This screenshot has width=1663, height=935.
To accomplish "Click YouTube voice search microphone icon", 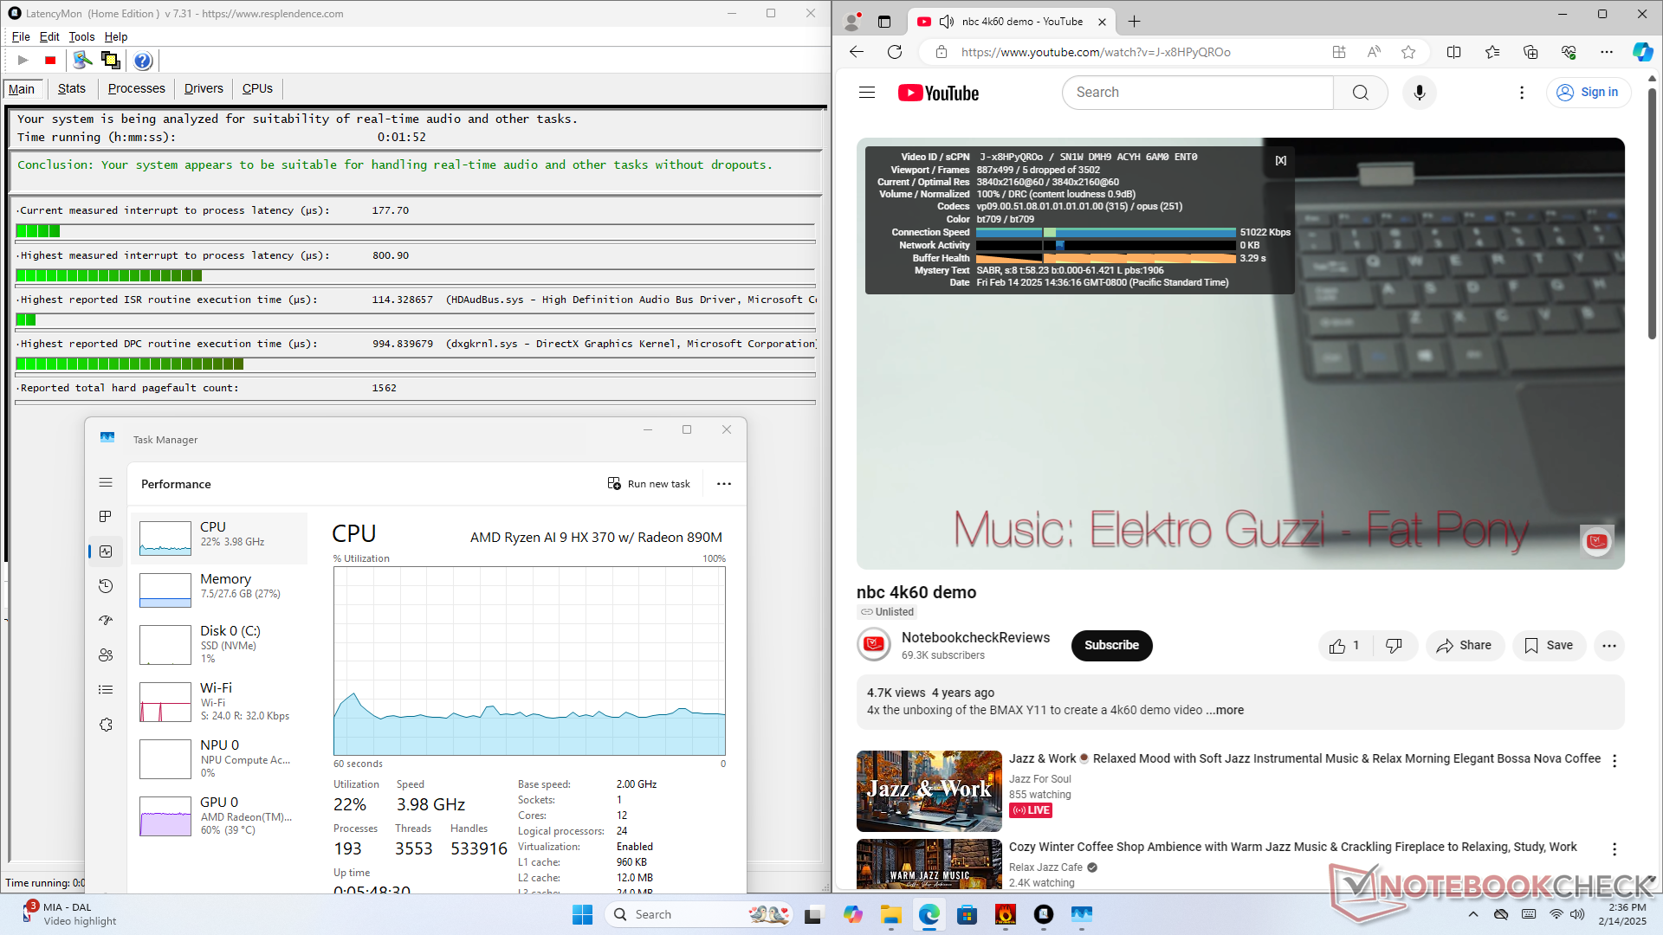I will click(x=1419, y=93).
